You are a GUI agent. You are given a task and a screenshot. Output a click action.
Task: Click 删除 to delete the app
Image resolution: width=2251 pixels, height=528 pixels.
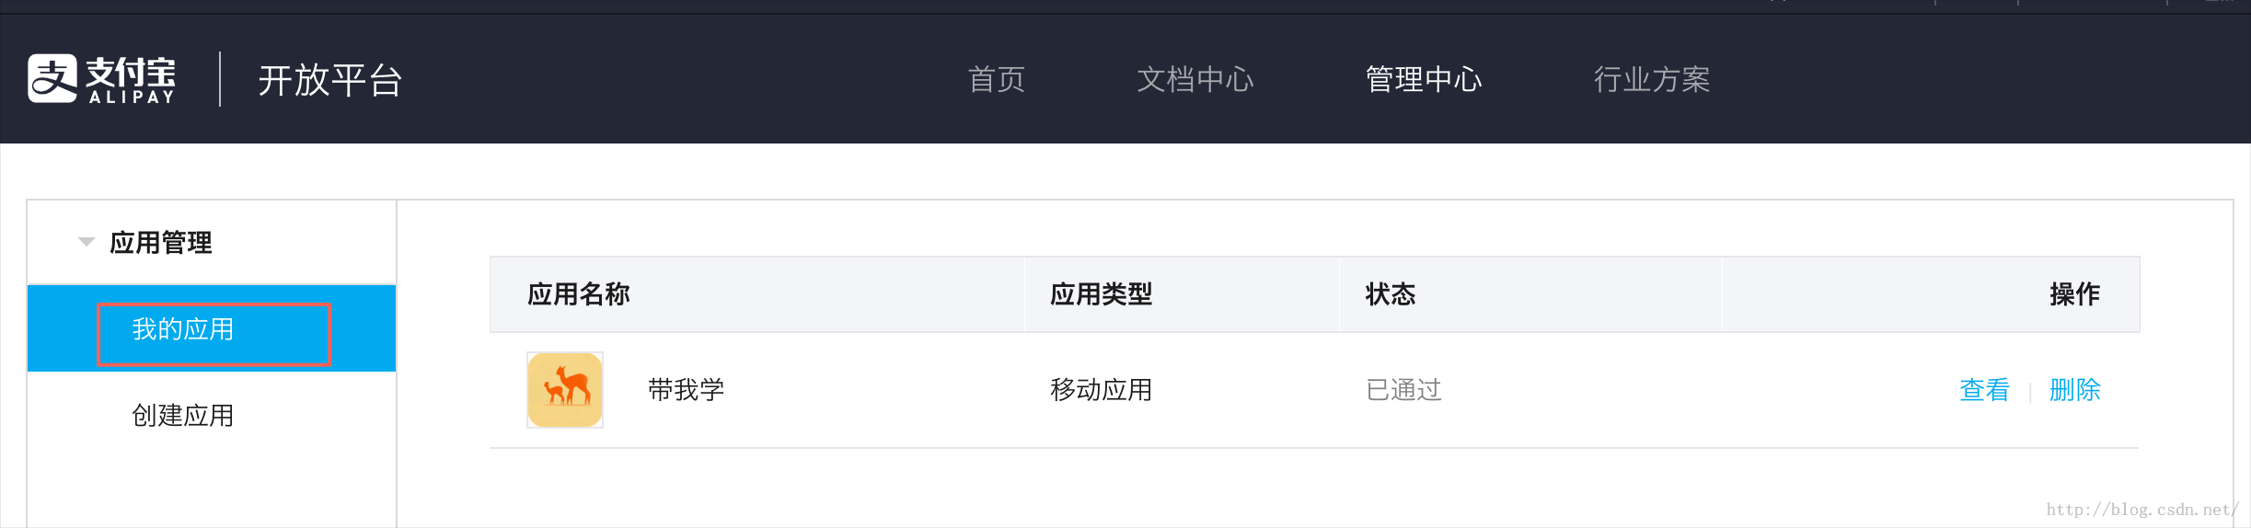2074,390
